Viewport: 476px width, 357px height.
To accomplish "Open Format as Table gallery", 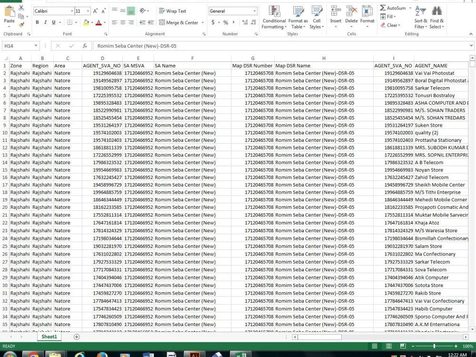I will tap(298, 17).
